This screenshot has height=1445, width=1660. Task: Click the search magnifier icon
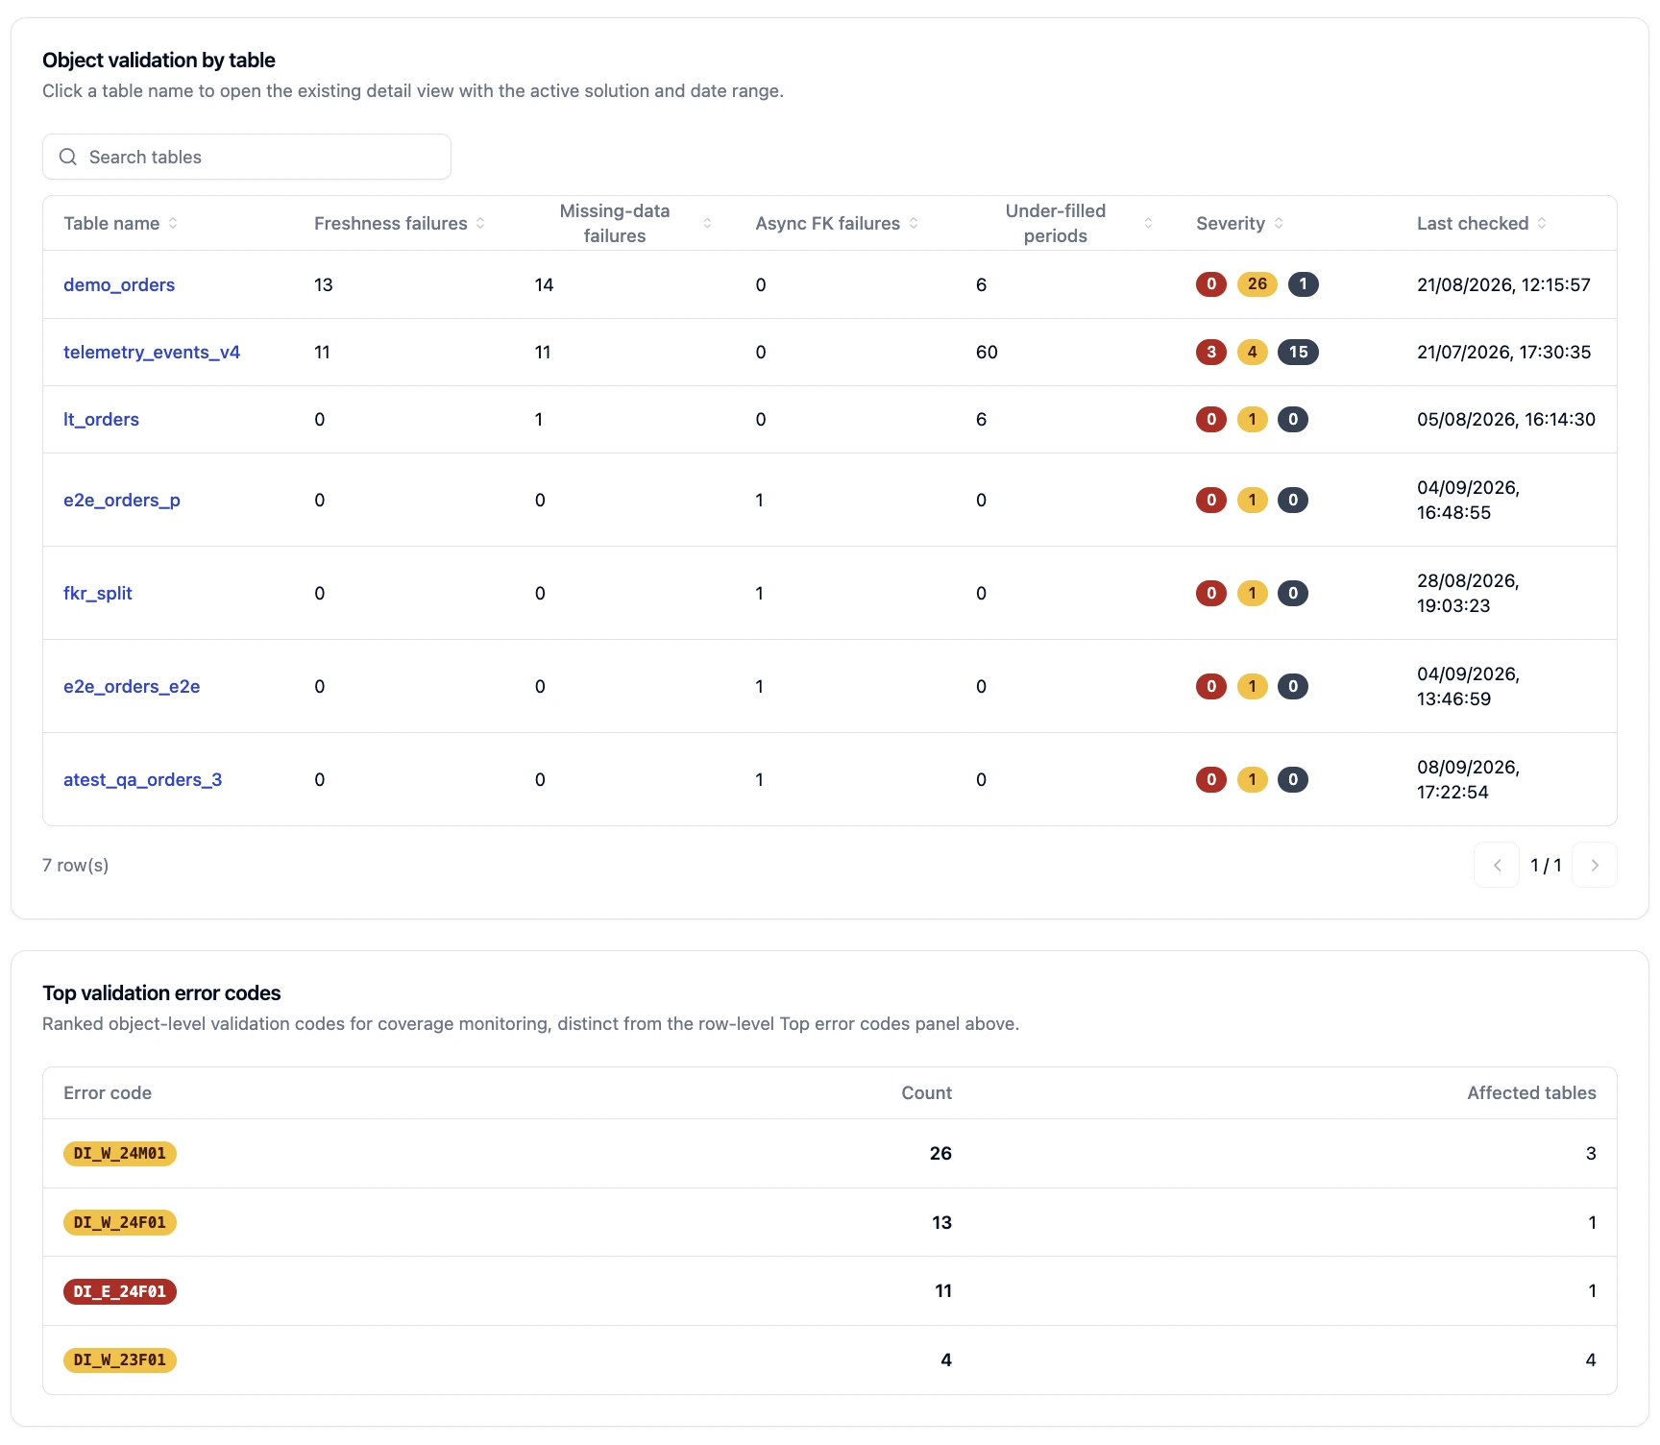(x=68, y=157)
